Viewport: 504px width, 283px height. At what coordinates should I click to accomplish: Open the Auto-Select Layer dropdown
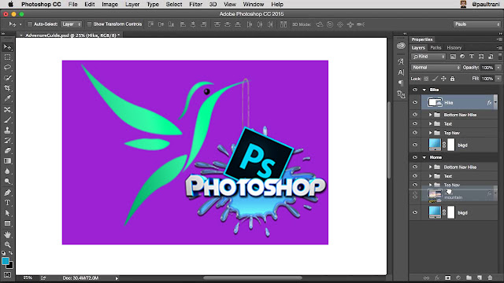tap(72, 24)
